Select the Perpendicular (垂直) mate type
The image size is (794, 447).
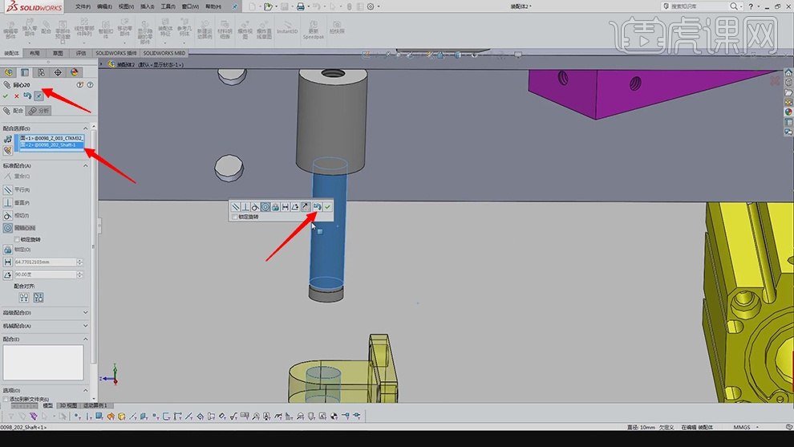pyautogui.click(x=8, y=202)
